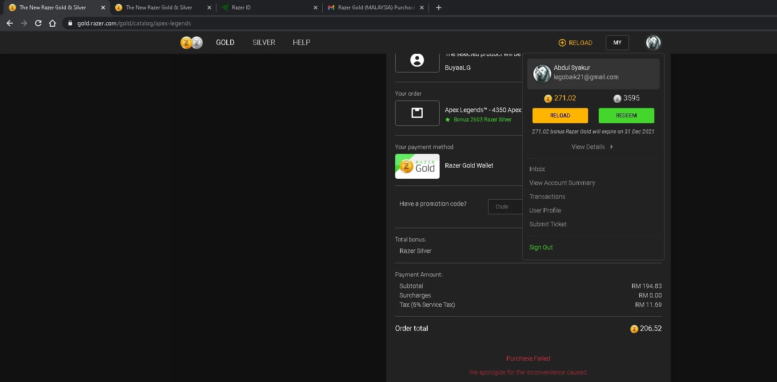Click the silver coin icon beside 3595
The width and height of the screenshot is (777, 382).
coord(617,99)
